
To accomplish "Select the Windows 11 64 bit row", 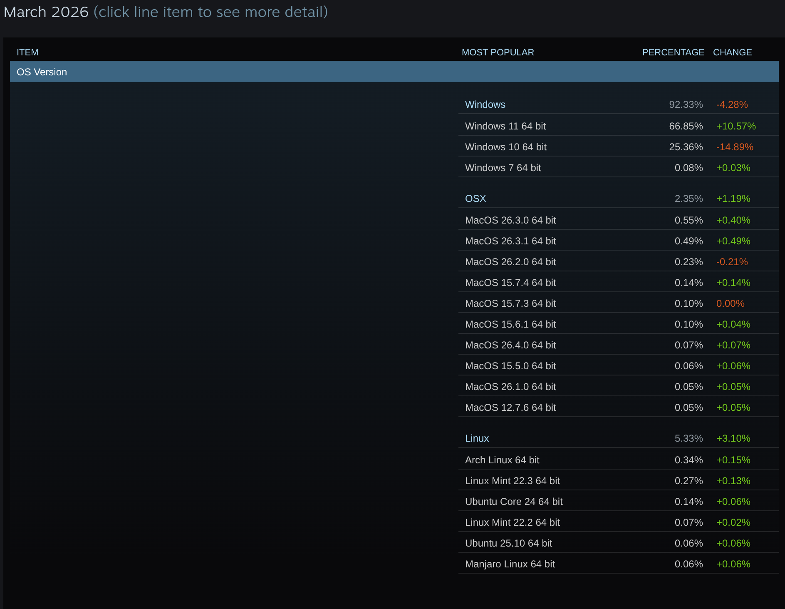I will pyautogui.click(x=619, y=126).
